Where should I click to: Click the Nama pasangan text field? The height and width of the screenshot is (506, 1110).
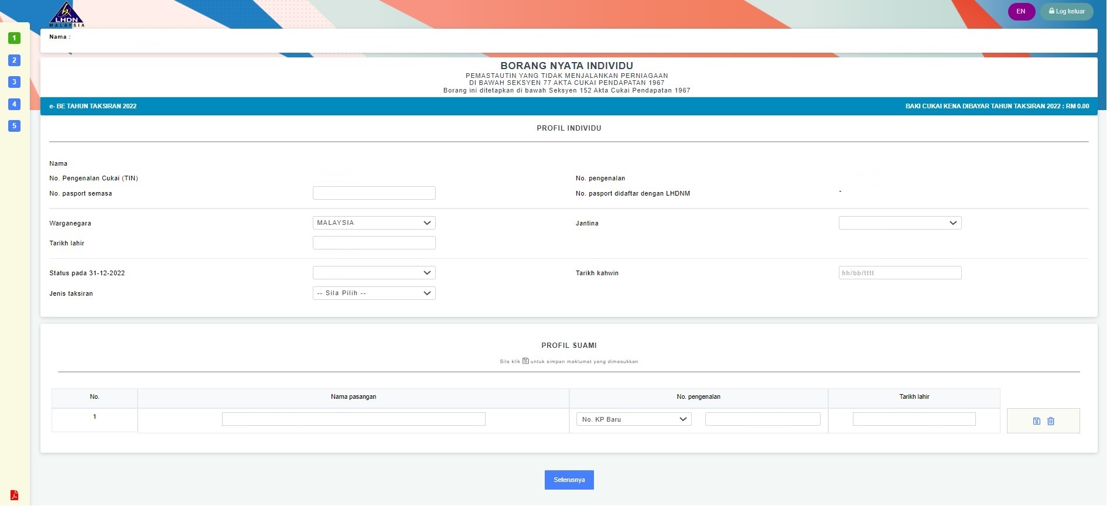tap(353, 419)
